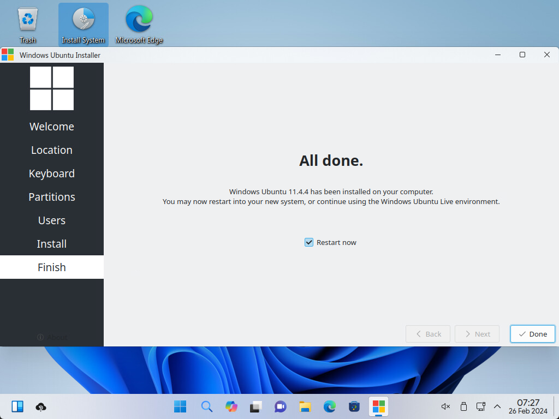Click the "You may now restart" message line
This screenshot has height=419, width=559.
click(x=331, y=202)
